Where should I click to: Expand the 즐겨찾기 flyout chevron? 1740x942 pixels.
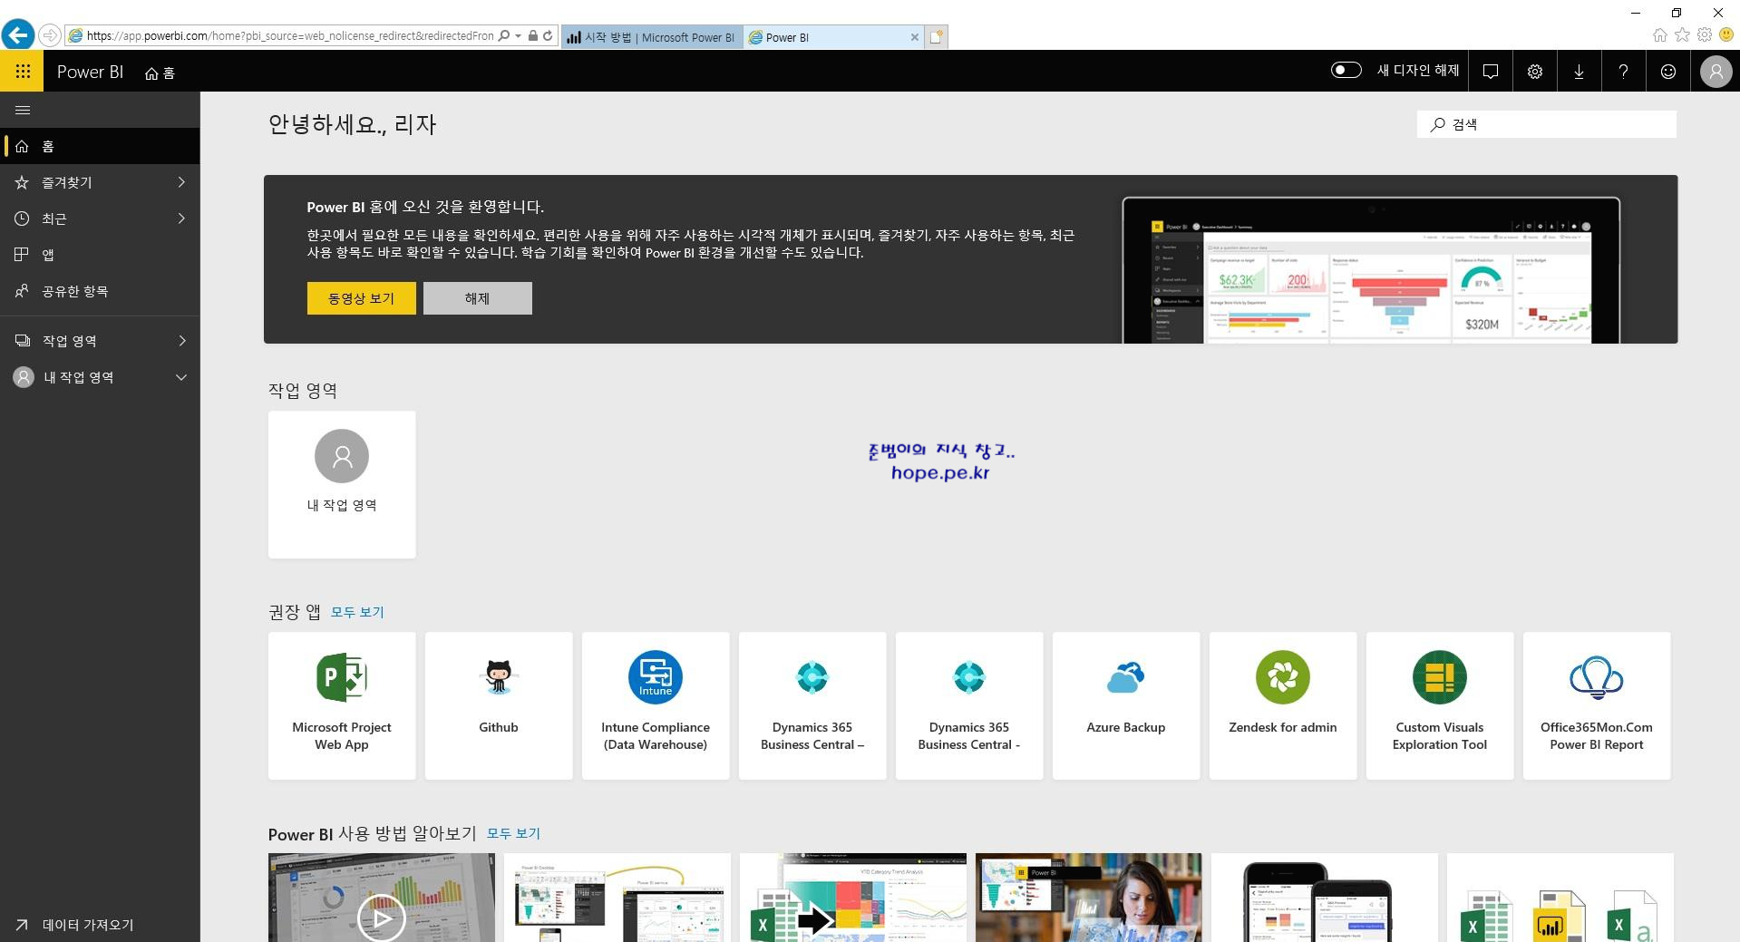[x=181, y=182]
